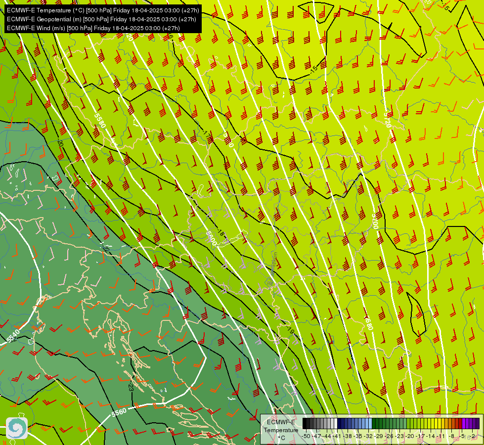The height and width of the screenshot is (445, 484).
Task: Pick the black swatch at the scale's cold end
Action: [x=305, y=423]
